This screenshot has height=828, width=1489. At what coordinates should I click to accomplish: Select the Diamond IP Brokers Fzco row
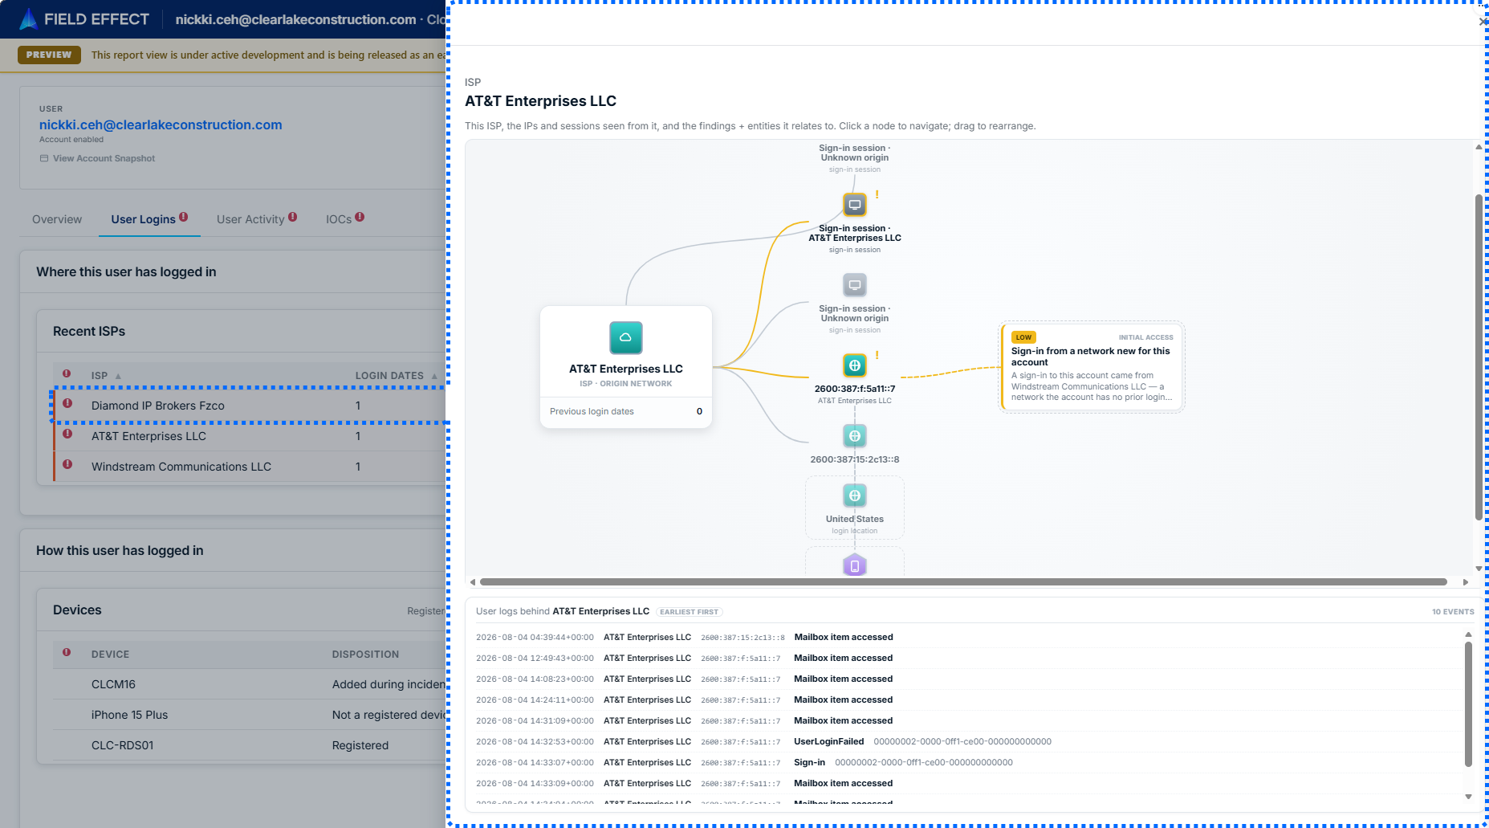pos(249,406)
